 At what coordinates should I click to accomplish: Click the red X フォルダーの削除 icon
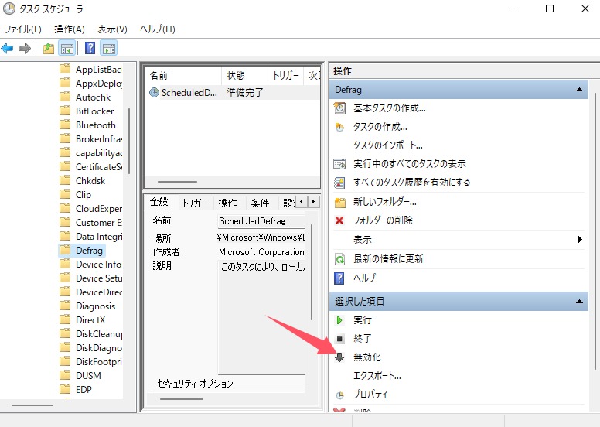[x=339, y=220]
